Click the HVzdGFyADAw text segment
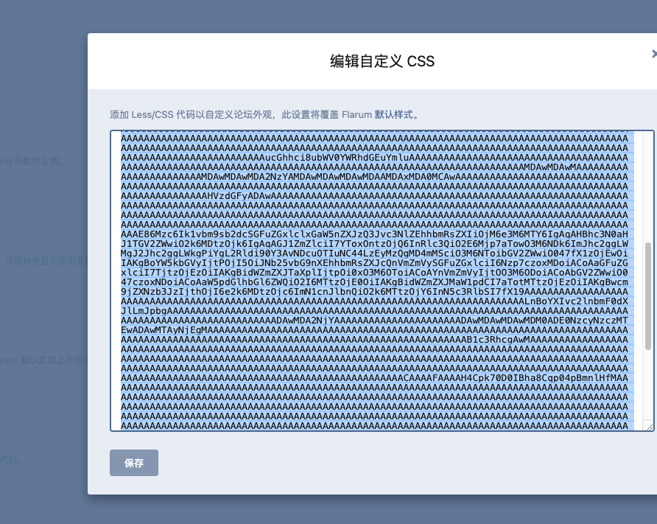 [x=239, y=196]
